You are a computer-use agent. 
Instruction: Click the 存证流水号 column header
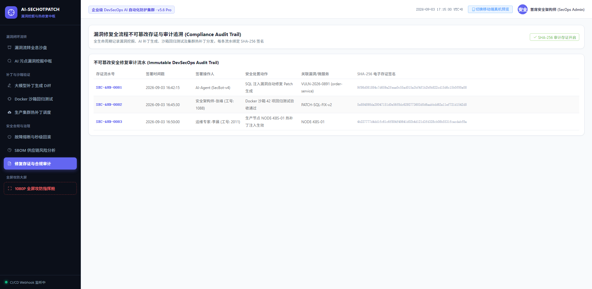(105, 74)
